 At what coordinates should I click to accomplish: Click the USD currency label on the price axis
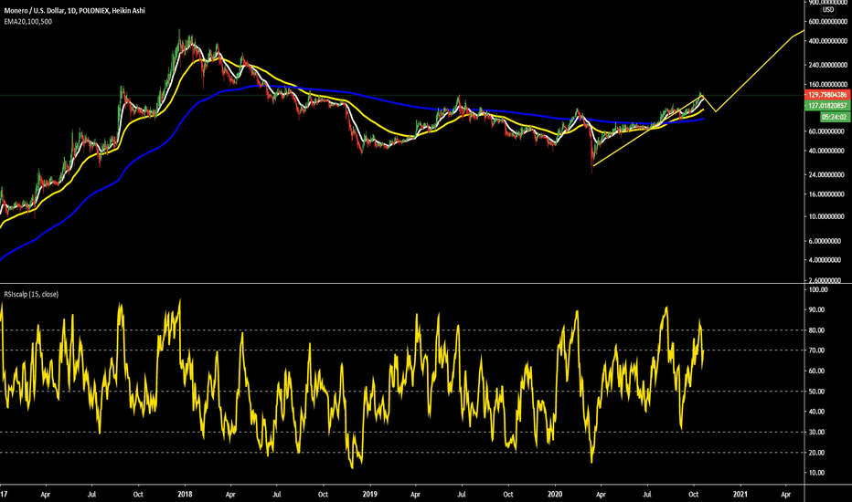click(x=827, y=10)
